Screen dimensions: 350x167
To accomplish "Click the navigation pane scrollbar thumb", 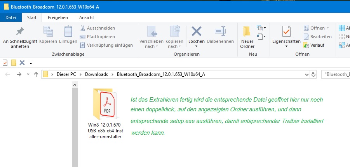I will [75, 127].
